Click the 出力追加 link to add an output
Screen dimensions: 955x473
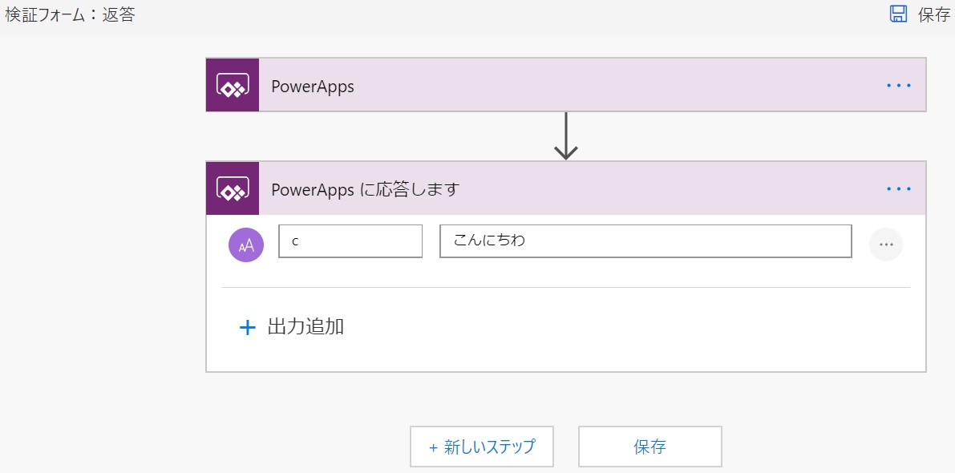click(x=305, y=326)
